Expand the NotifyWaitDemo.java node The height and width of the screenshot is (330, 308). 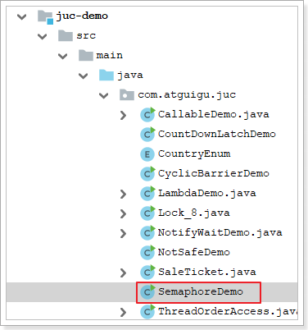point(123,233)
